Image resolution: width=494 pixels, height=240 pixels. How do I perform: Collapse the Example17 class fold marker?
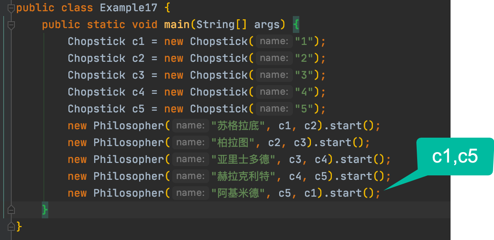click(11, 8)
